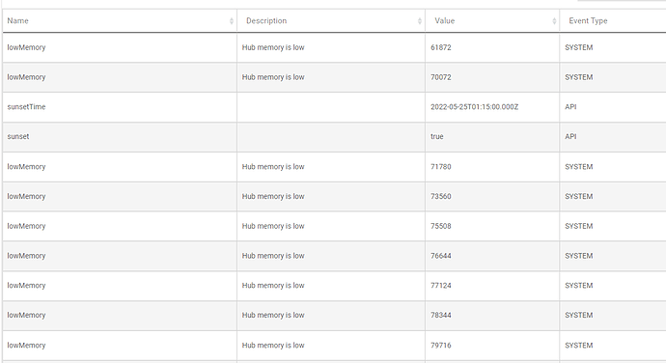Select the lowMemory row with value 61872
This screenshot has height=363, width=666.
point(334,47)
